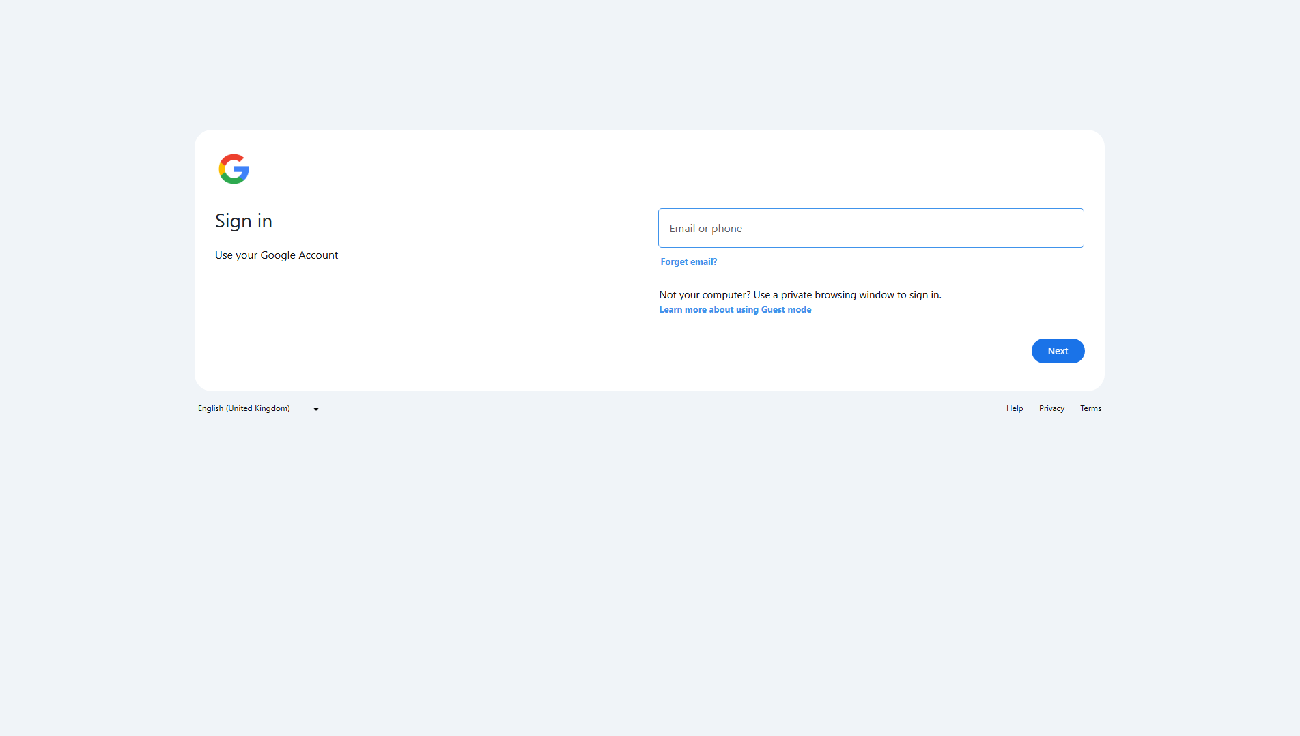This screenshot has height=736, width=1300.
Task: Open the Help link
Action: 1015,408
